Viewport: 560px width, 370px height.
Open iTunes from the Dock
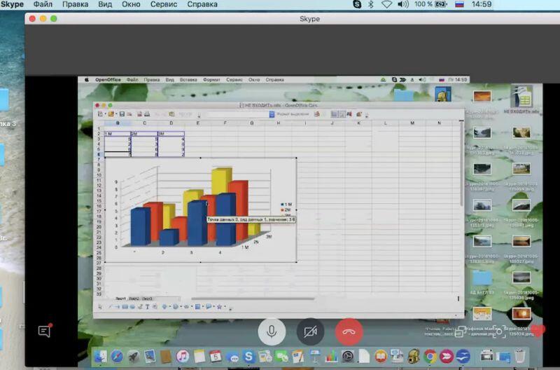183,357
